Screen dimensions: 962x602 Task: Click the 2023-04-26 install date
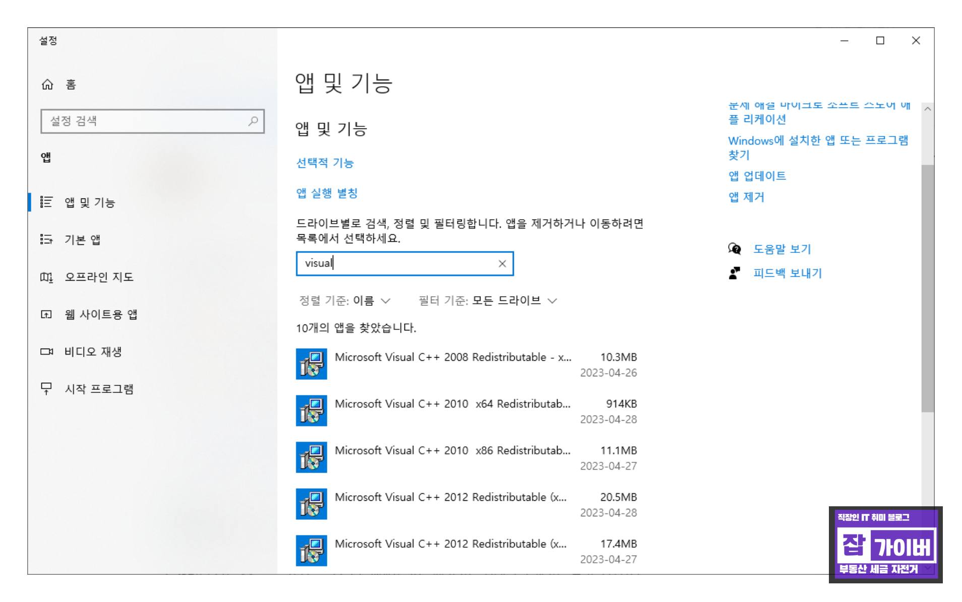tap(608, 373)
